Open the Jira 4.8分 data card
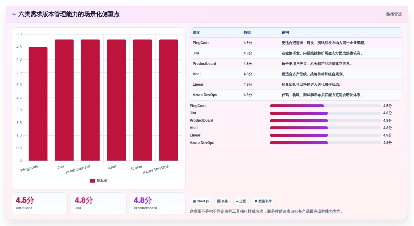The height and width of the screenshot is (226, 414). coord(99,203)
